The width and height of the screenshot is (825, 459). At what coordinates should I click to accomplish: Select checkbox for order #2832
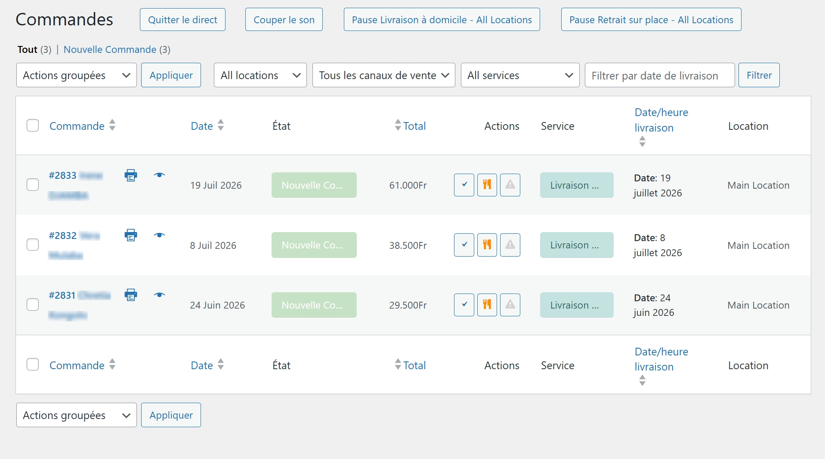[x=33, y=245]
